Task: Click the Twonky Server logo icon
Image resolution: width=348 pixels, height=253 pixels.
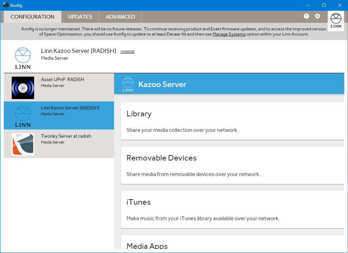Action: [x=23, y=144]
